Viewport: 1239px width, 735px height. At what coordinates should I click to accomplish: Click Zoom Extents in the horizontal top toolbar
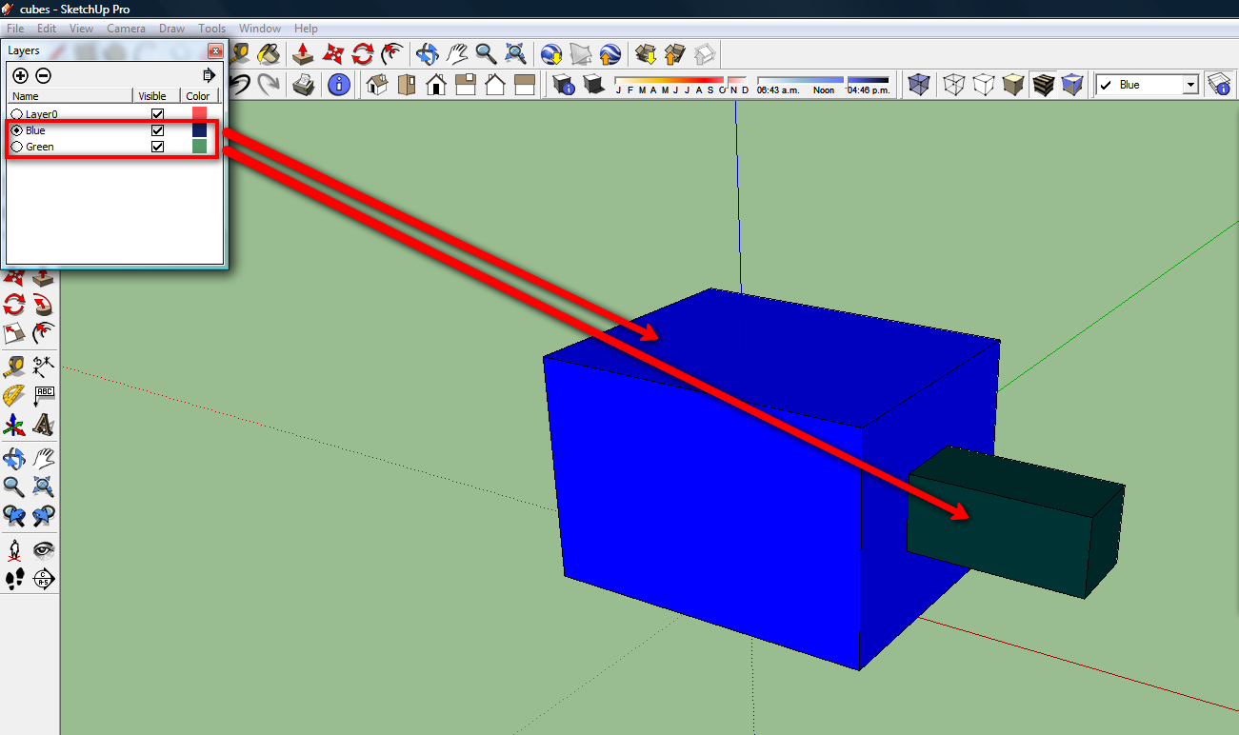(515, 52)
